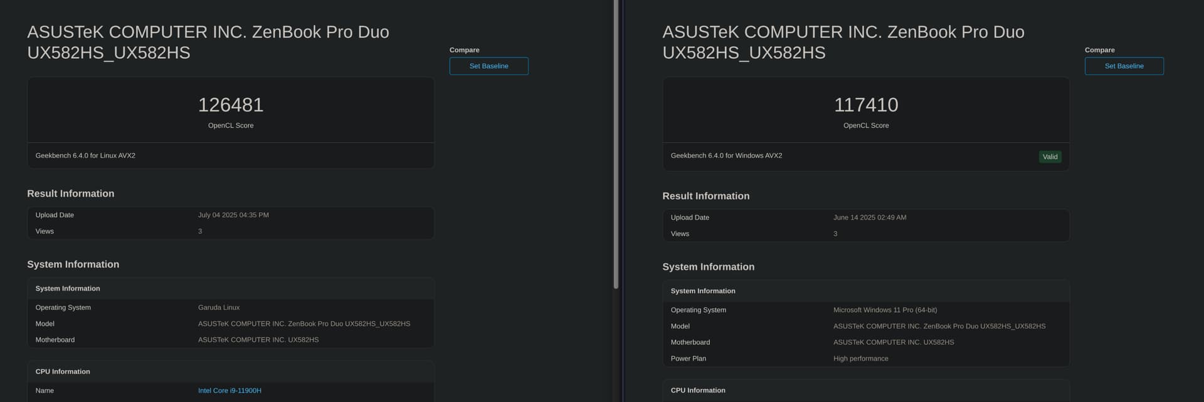Select the 126481 OpenCL score

(x=231, y=105)
